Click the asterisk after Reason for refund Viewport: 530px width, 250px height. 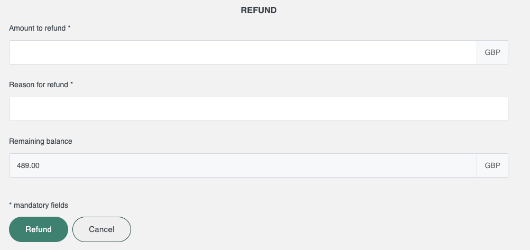[72, 84]
